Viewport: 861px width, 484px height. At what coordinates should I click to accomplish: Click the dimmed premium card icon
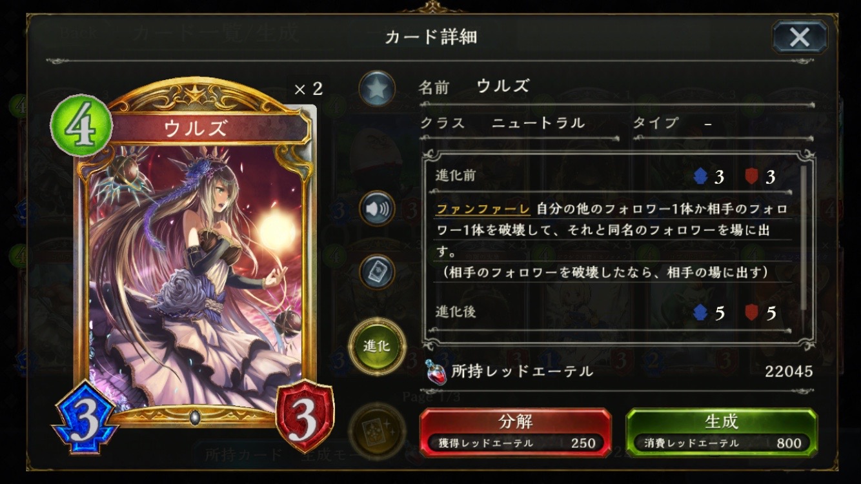click(377, 429)
